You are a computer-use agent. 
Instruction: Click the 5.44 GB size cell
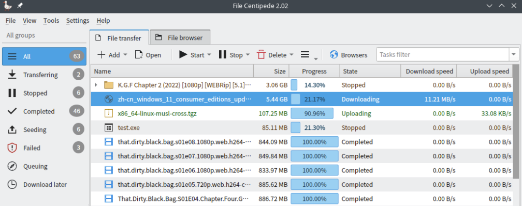coord(271,99)
